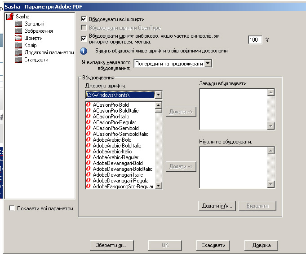Click up arrow of 'Завжди вбудовувати' list
The image size is (306, 256).
[271, 92]
